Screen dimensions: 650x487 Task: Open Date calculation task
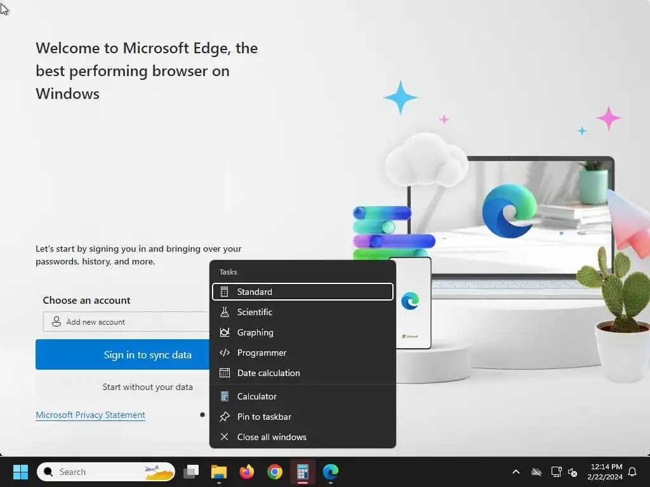pyautogui.click(x=302, y=373)
